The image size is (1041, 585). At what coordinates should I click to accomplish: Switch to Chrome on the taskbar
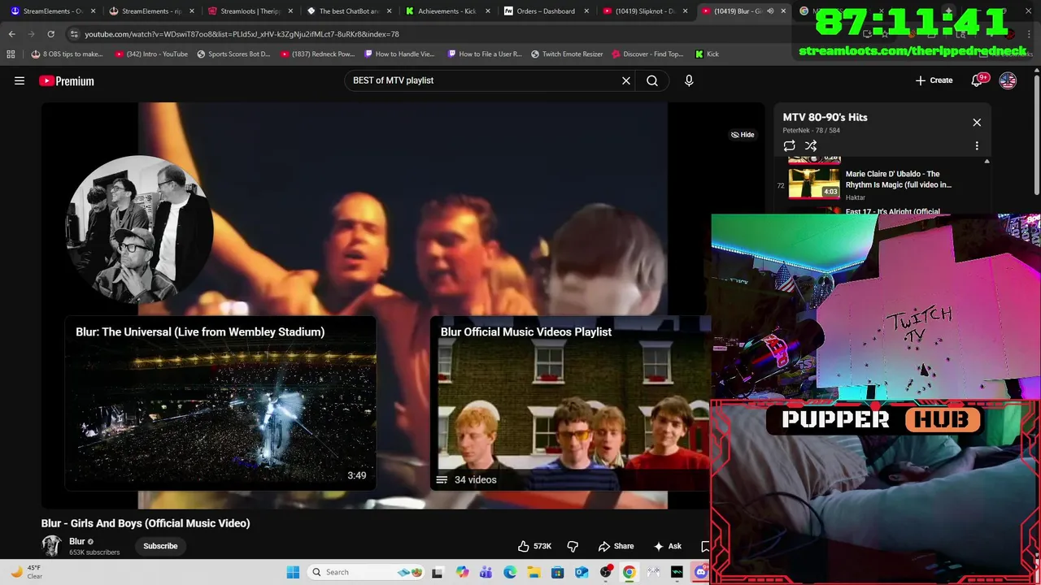(x=629, y=572)
